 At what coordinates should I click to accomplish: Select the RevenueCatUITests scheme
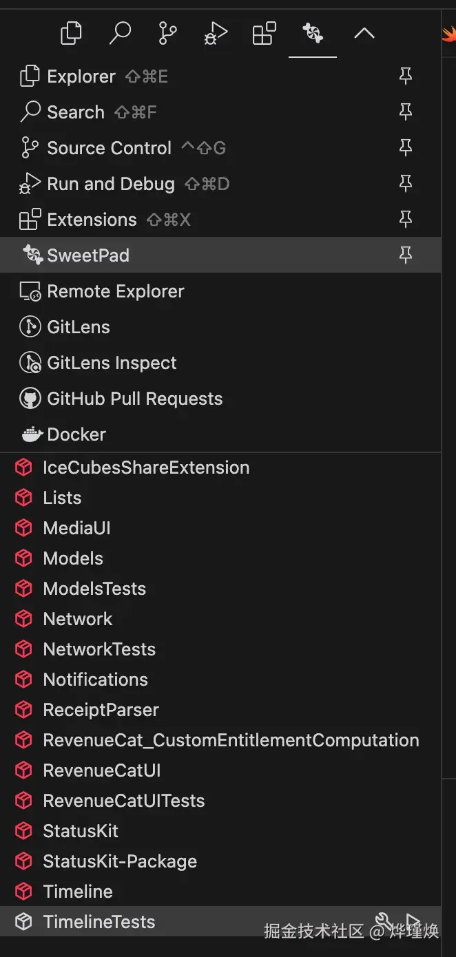pyautogui.click(x=124, y=801)
